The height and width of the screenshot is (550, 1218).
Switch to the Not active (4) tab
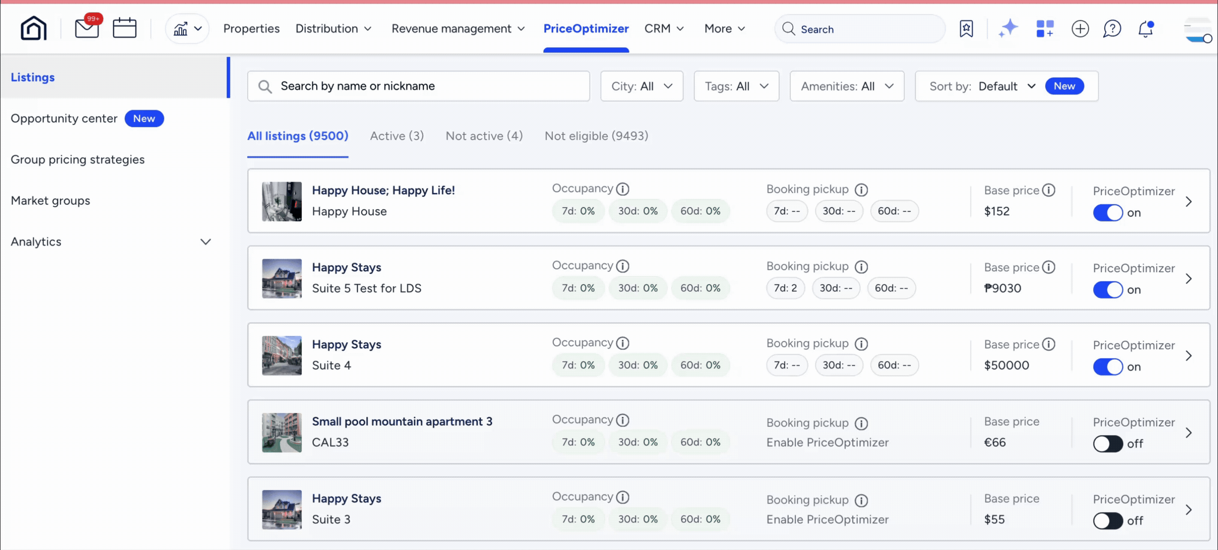[484, 136]
